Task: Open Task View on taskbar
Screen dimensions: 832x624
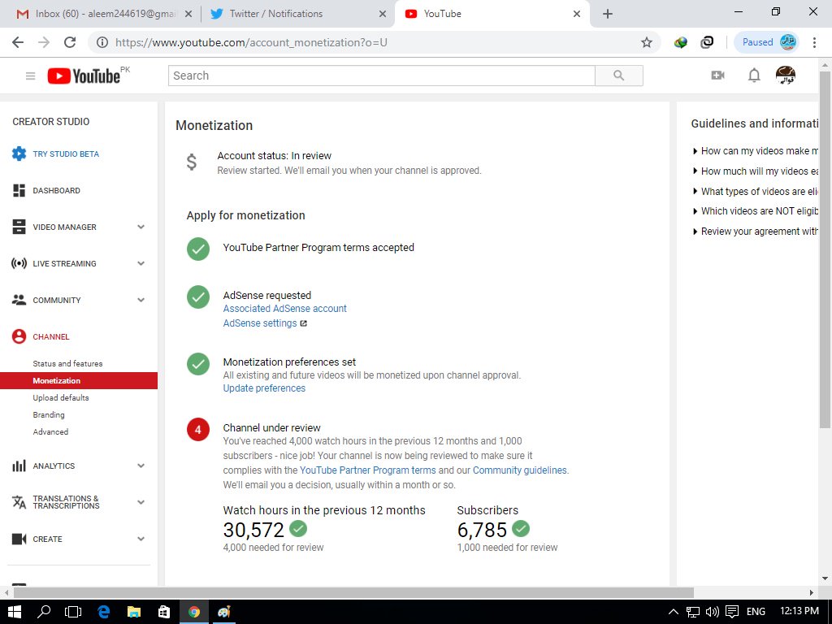Action: (x=73, y=612)
